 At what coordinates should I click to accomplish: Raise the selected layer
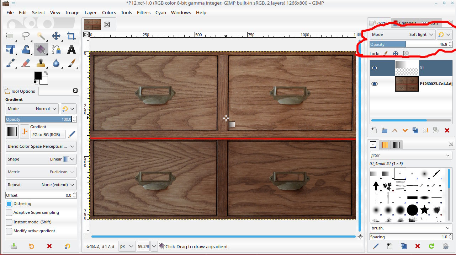(x=395, y=130)
